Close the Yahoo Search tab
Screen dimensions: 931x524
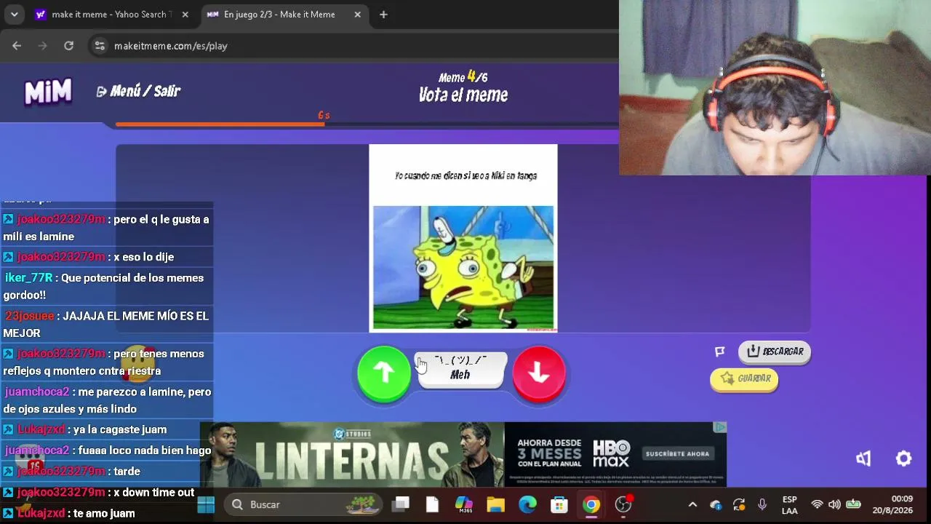point(185,15)
